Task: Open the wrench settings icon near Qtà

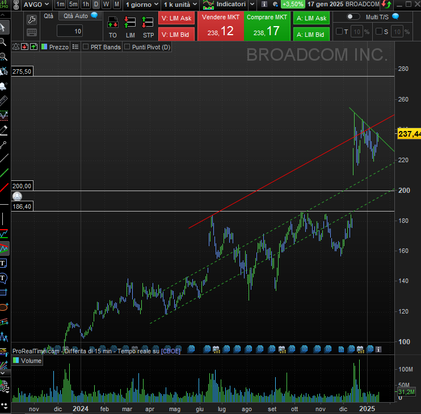Action: (32, 19)
